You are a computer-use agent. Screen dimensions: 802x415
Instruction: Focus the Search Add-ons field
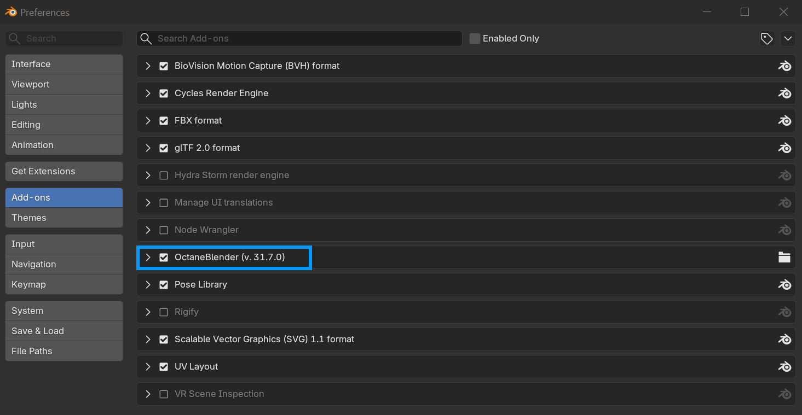(299, 38)
